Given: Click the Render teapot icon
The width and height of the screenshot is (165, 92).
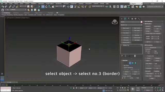Looking at the screenshot, I should click(x=144, y=7).
